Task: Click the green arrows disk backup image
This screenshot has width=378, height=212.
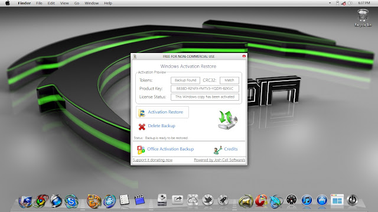Action: (x=227, y=120)
